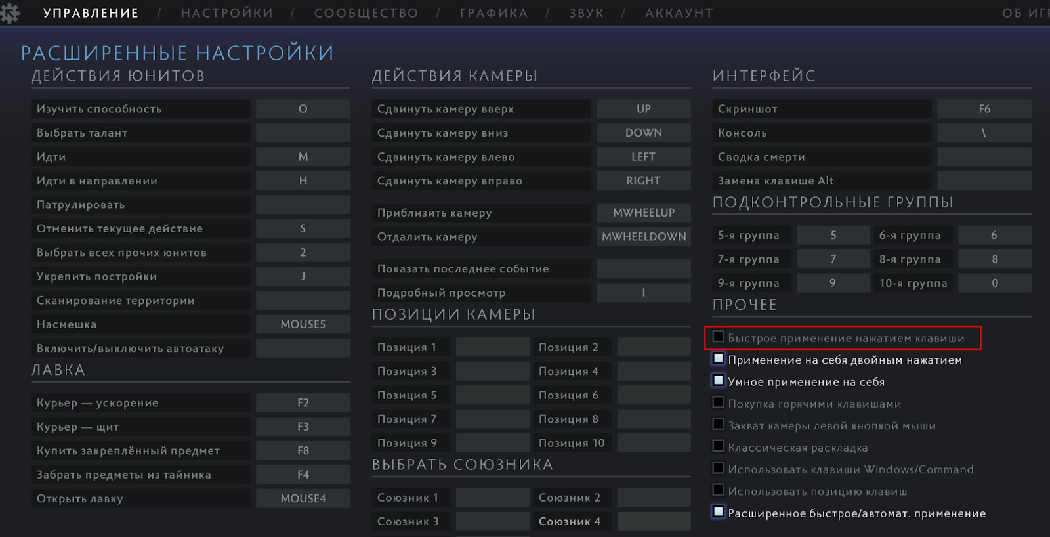The height and width of the screenshot is (537, 1050).
Task: Click the settings gear icon
Action: click(x=9, y=13)
